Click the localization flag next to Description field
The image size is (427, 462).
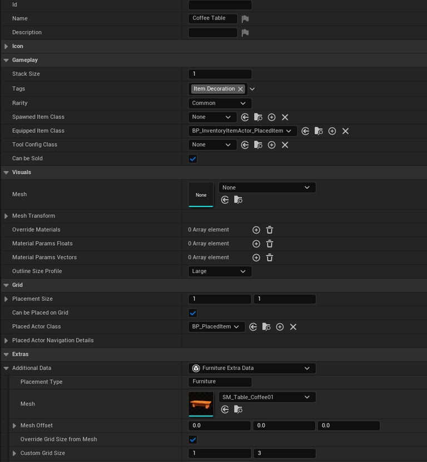tap(245, 33)
